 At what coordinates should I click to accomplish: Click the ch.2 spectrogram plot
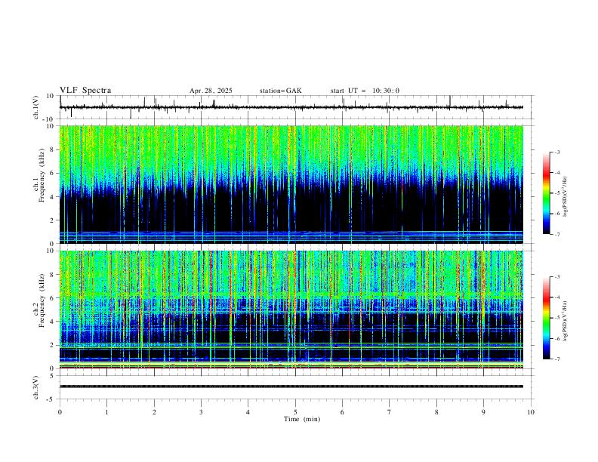pyautogui.click(x=291, y=310)
